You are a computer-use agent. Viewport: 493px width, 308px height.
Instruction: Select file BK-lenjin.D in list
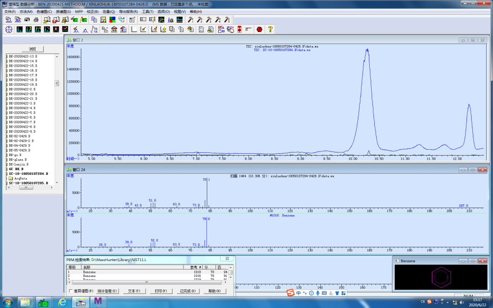tap(19, 164)
